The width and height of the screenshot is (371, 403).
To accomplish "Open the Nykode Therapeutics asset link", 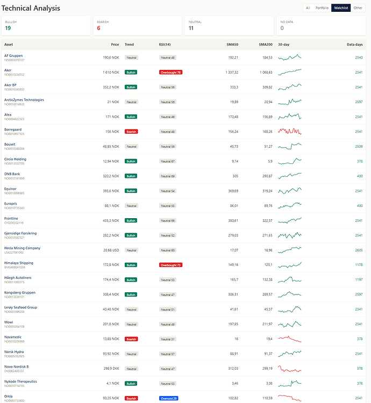I will [x=20, y=382].
